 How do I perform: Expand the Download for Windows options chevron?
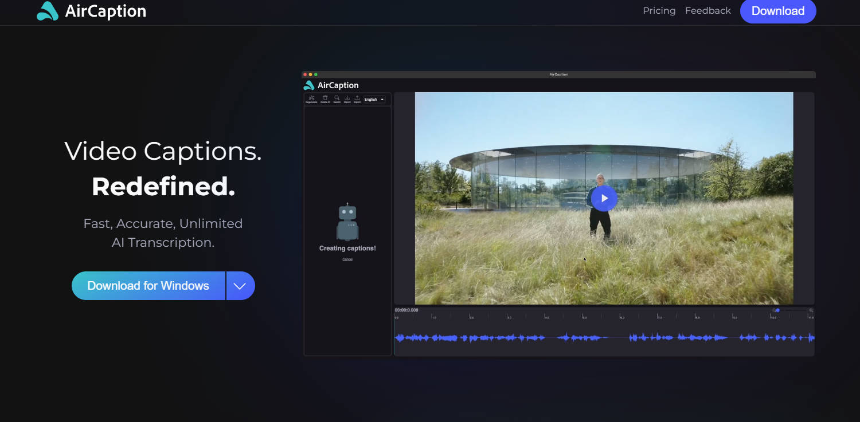click(240, 285)
